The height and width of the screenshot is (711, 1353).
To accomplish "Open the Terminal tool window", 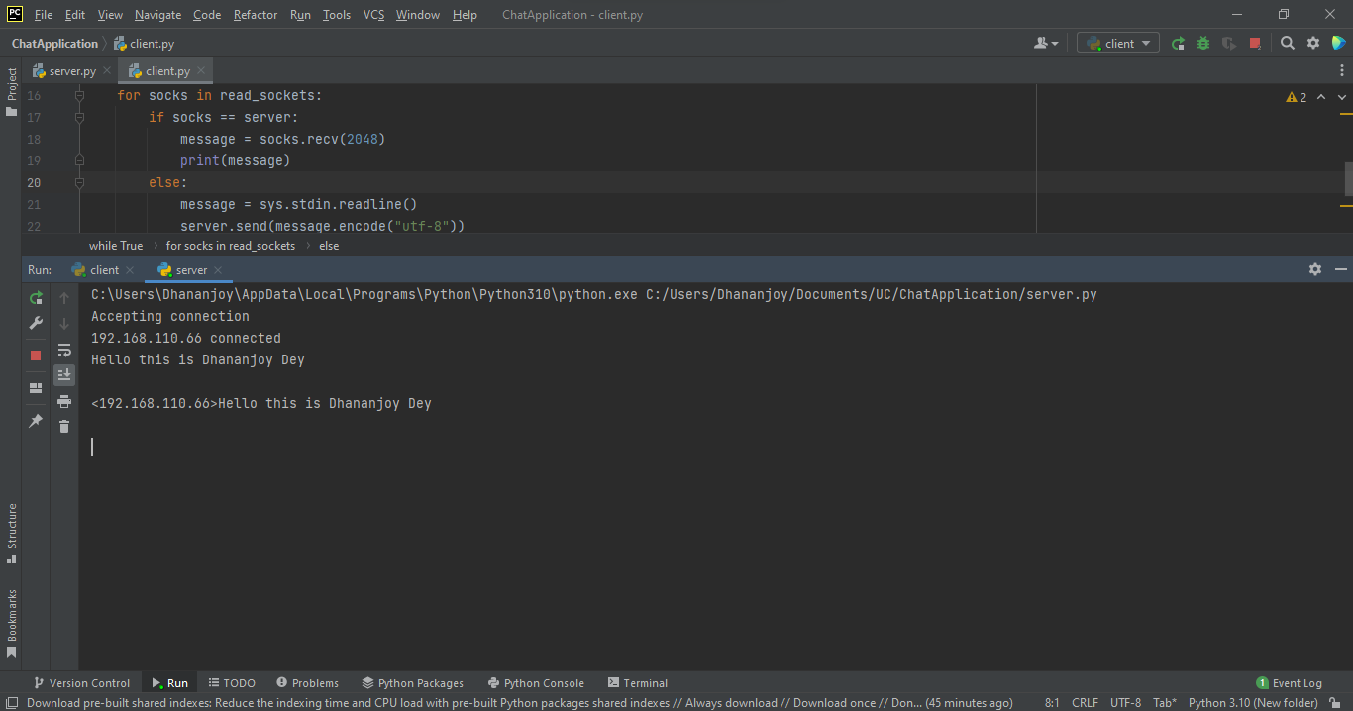I will [x=638, y=683].
